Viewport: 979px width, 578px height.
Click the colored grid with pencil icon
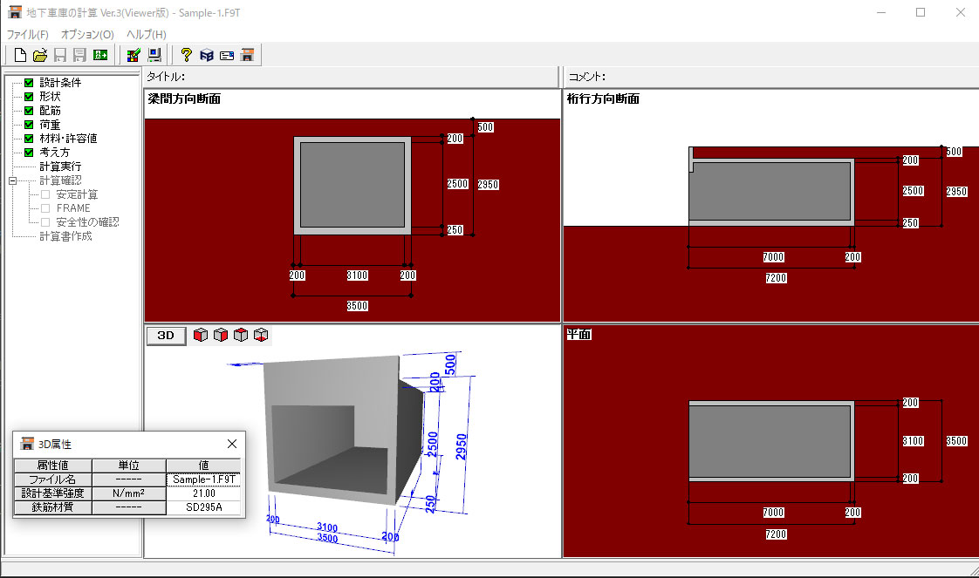coord(133,55)
